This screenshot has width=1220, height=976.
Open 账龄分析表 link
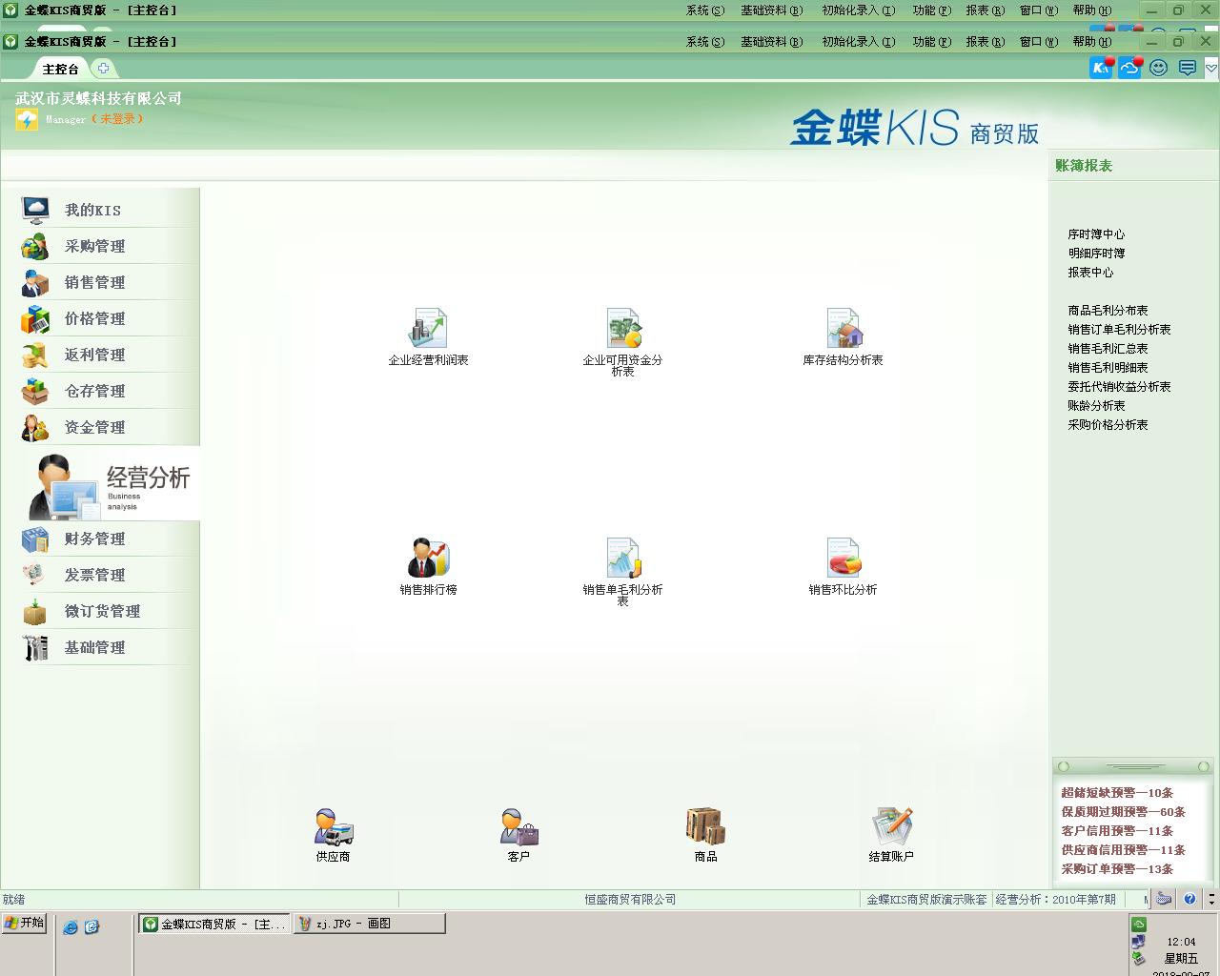1096,405
